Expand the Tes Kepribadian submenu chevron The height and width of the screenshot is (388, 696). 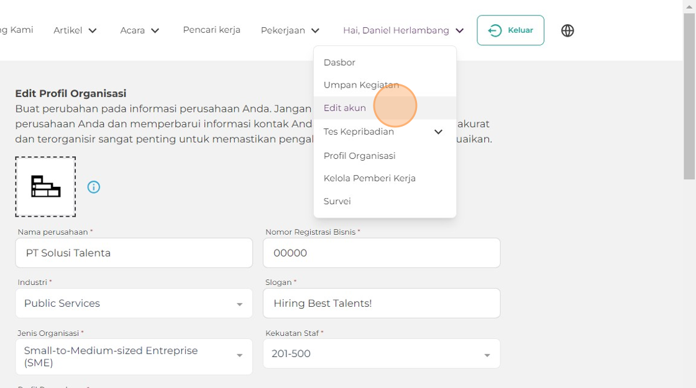tap(438, 132)
